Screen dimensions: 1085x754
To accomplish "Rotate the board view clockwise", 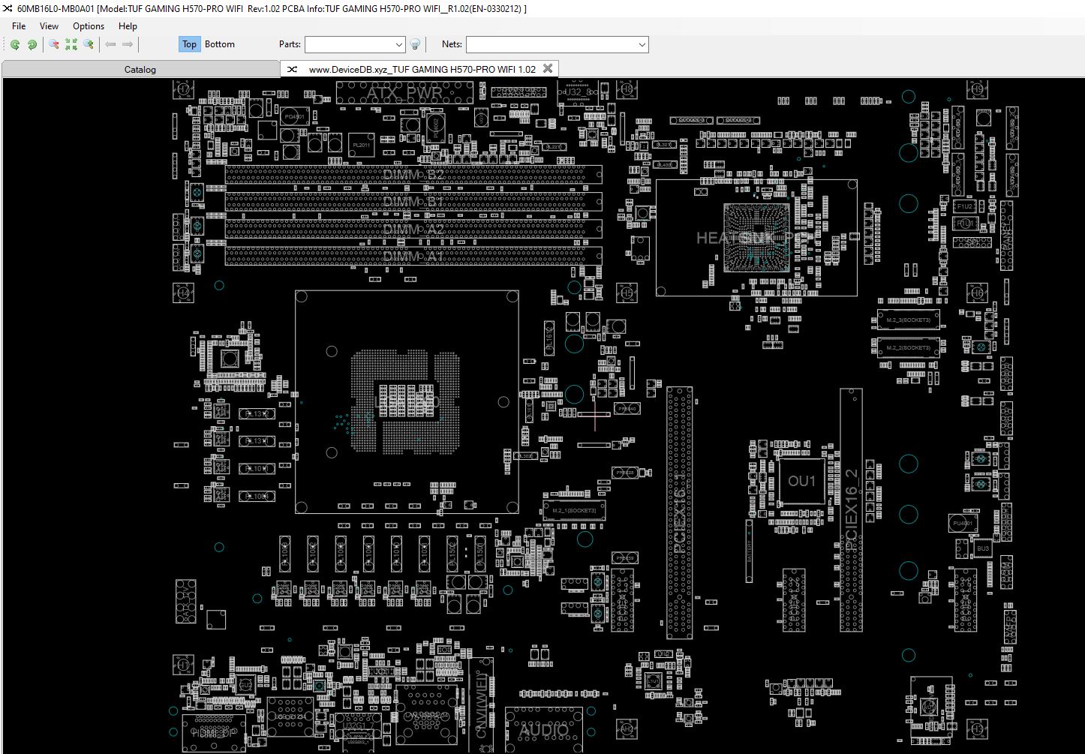I will pos(32,44).
